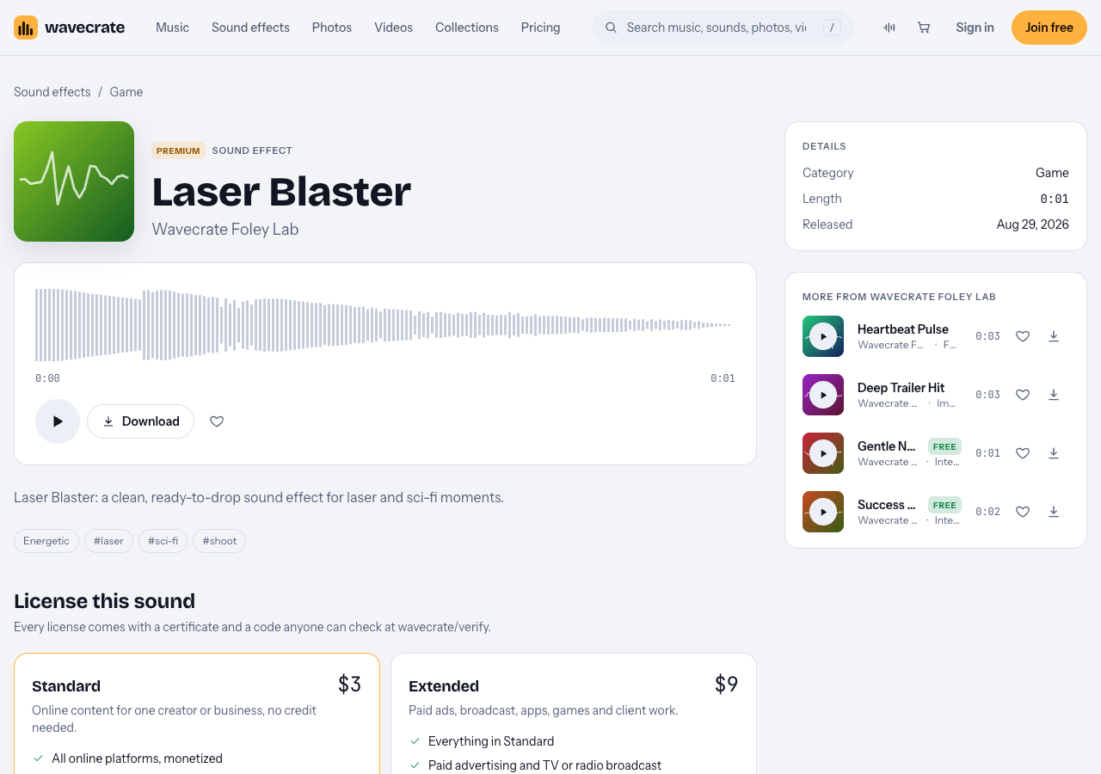Image resolution: width=1101 pixels, height=774 pixels.
Task: Play Deep Trailer Hit preview
Action: 823,395
